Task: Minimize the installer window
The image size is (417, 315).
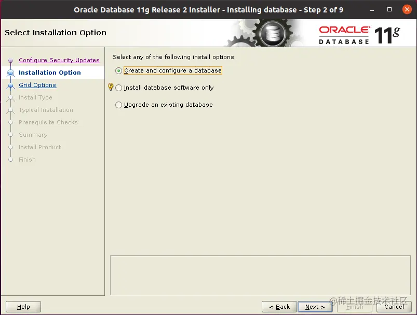Action: (x=372, y=9)
